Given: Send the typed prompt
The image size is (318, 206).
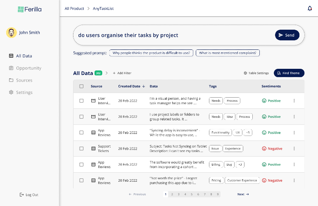Looking at the screenshot, I should 287,35.
